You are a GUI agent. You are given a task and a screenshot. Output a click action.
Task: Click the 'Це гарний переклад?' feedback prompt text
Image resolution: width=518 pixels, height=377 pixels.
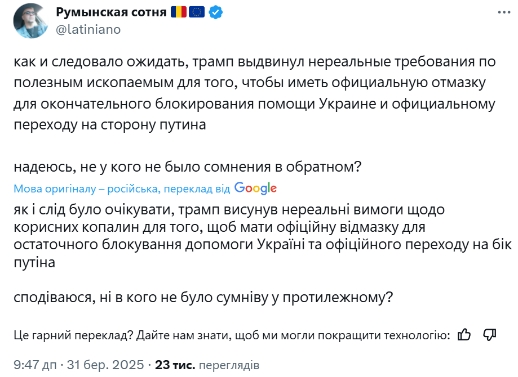coord(73,335)
